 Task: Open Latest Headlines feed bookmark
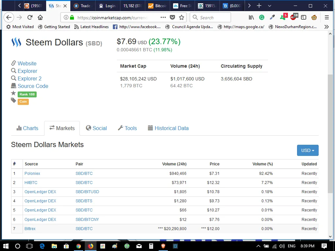pos(92,27)
